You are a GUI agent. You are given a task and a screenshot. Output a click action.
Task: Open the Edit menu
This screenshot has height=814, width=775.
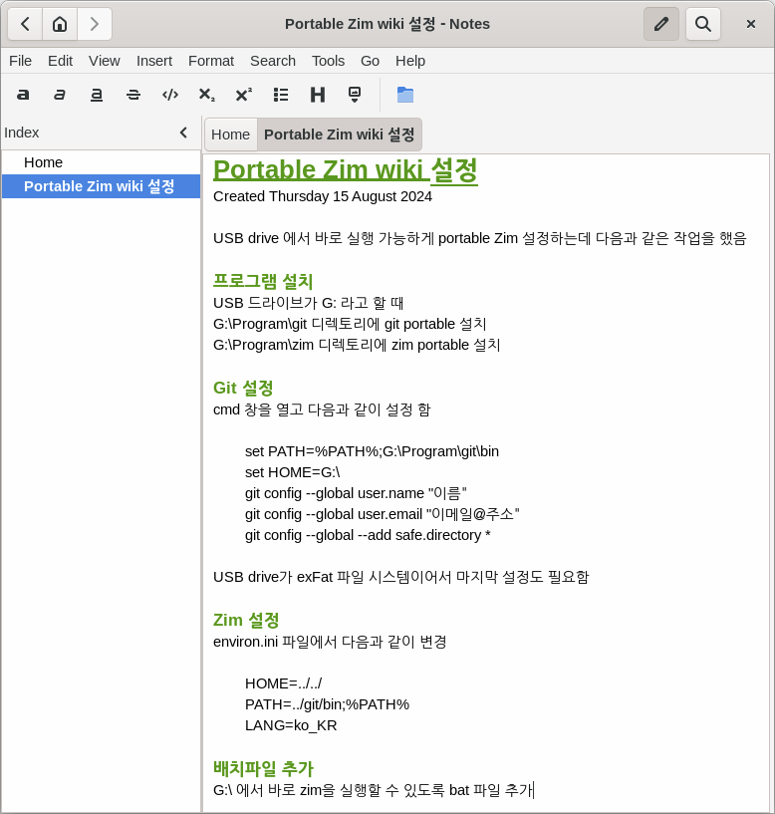[60, 61]
